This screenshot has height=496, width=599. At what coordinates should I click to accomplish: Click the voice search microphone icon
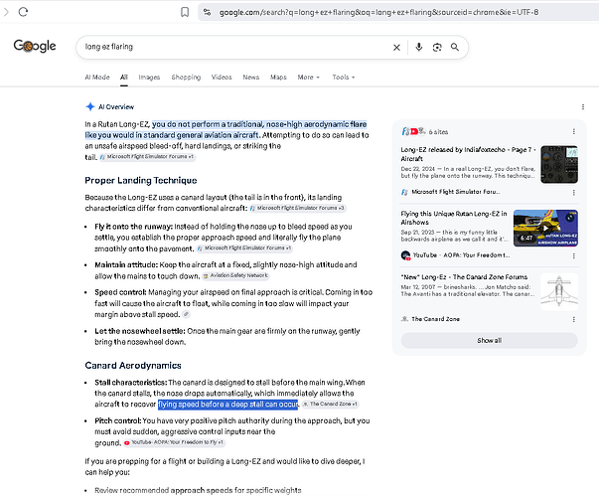pos(418,47)
